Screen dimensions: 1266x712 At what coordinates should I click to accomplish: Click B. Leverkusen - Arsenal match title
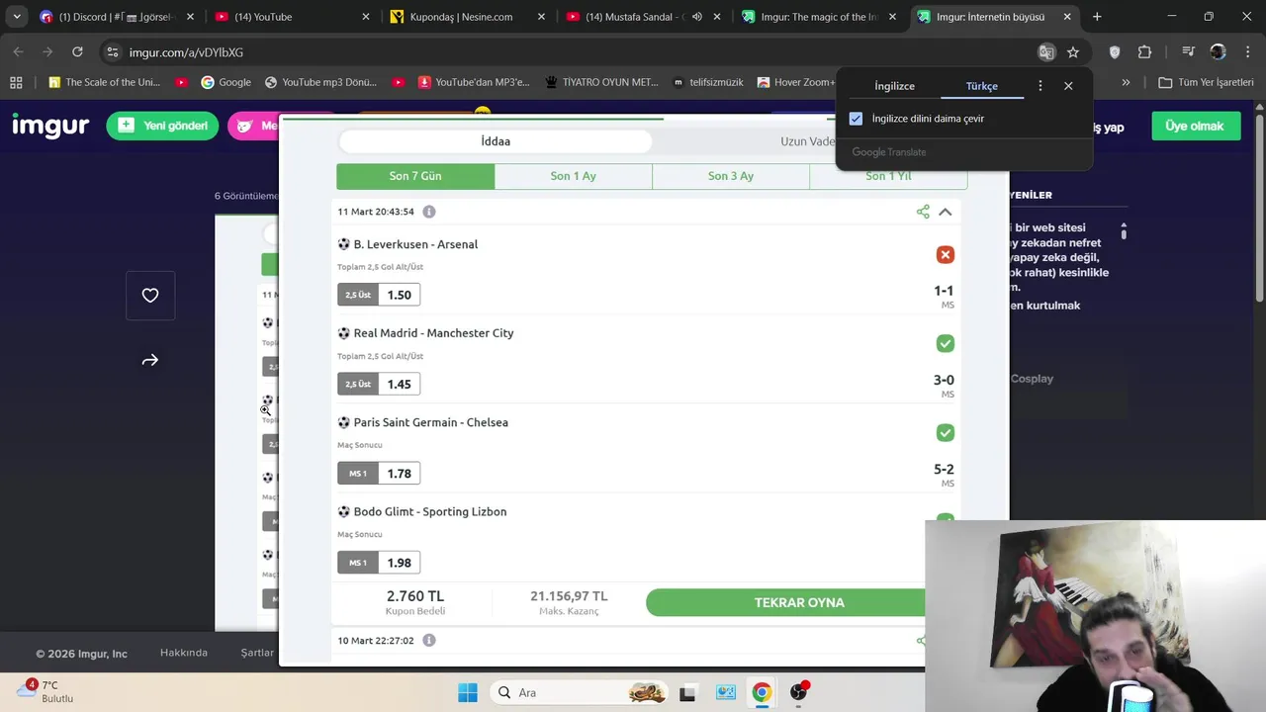[x=415, y=244]
